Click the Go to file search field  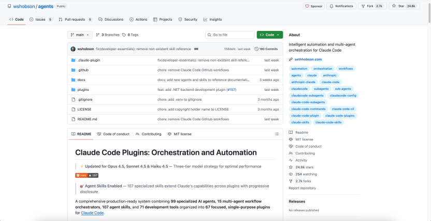229,35
